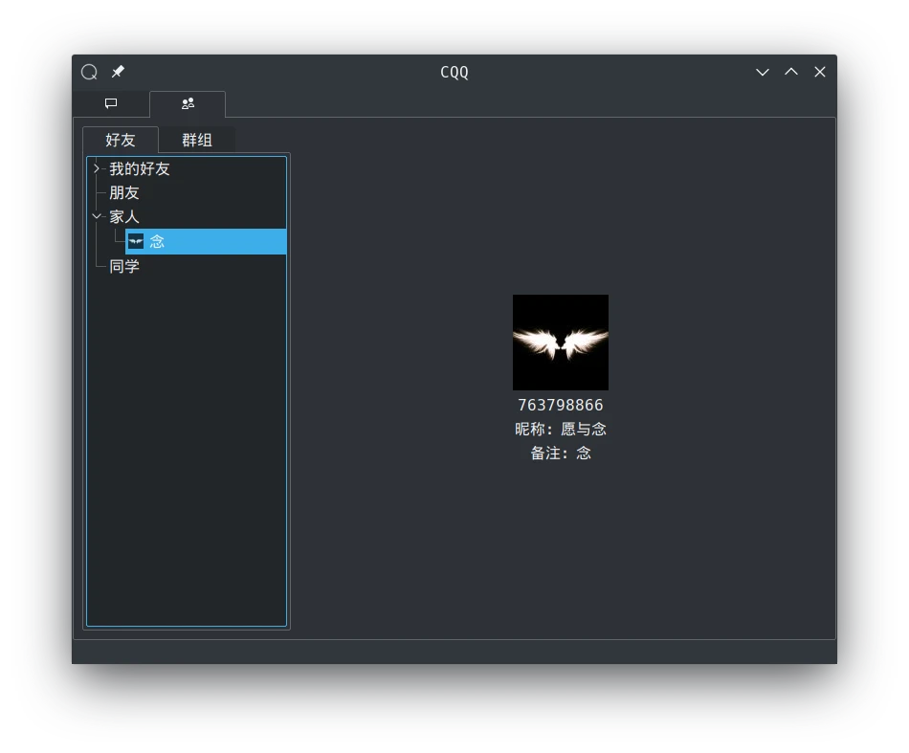The width and height of the screenshot is (909, 753).
Task: Open the contacts tab with people icon
Action: coord(188,103)
